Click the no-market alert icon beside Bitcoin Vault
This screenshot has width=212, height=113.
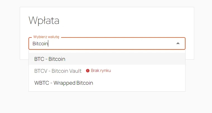click(x=88, y=71)
